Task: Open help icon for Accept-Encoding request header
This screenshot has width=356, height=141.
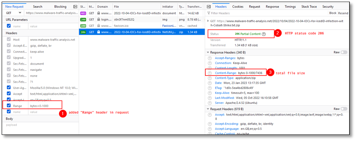Action: click(210, 124)
